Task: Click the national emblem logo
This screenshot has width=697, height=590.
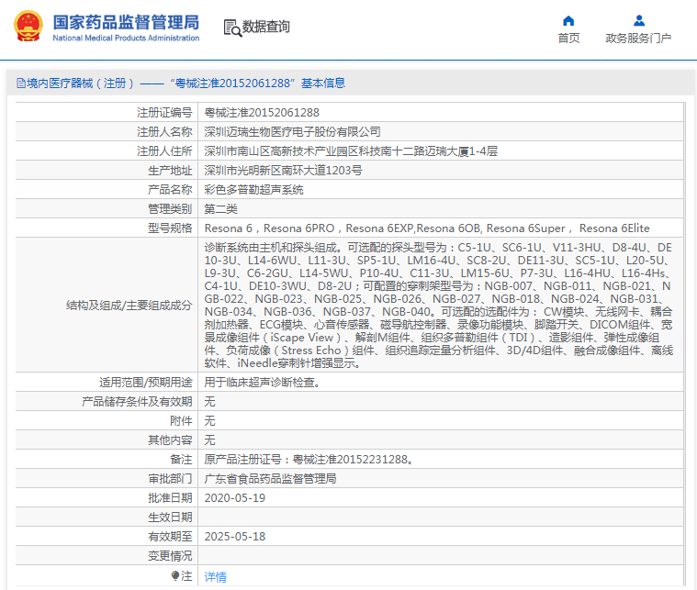Action: pyautogui.click(x=28, y=27)
